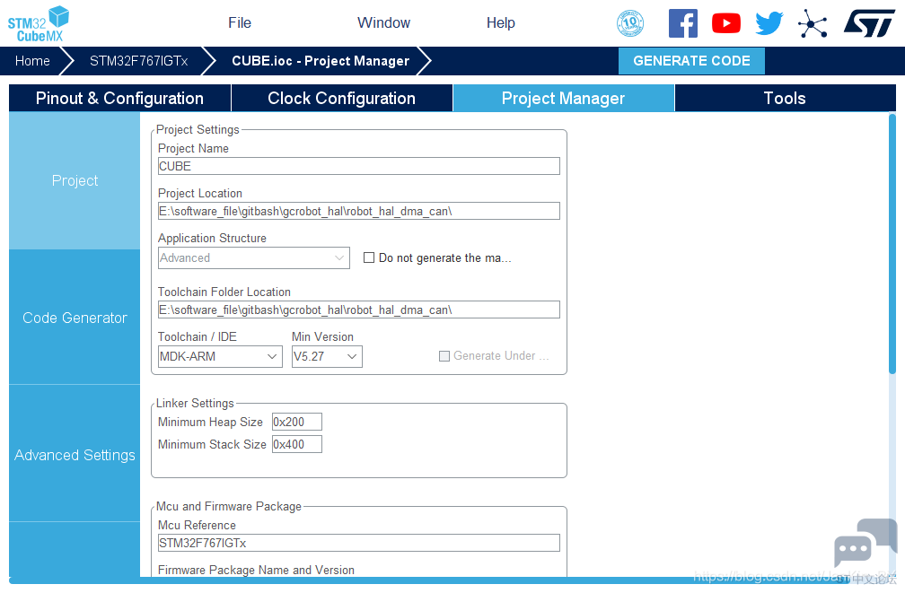The width and height of the screenshot is (905, 593).
Task: Toggle 'Do not generate the main' checkbox
Action: 369,257
